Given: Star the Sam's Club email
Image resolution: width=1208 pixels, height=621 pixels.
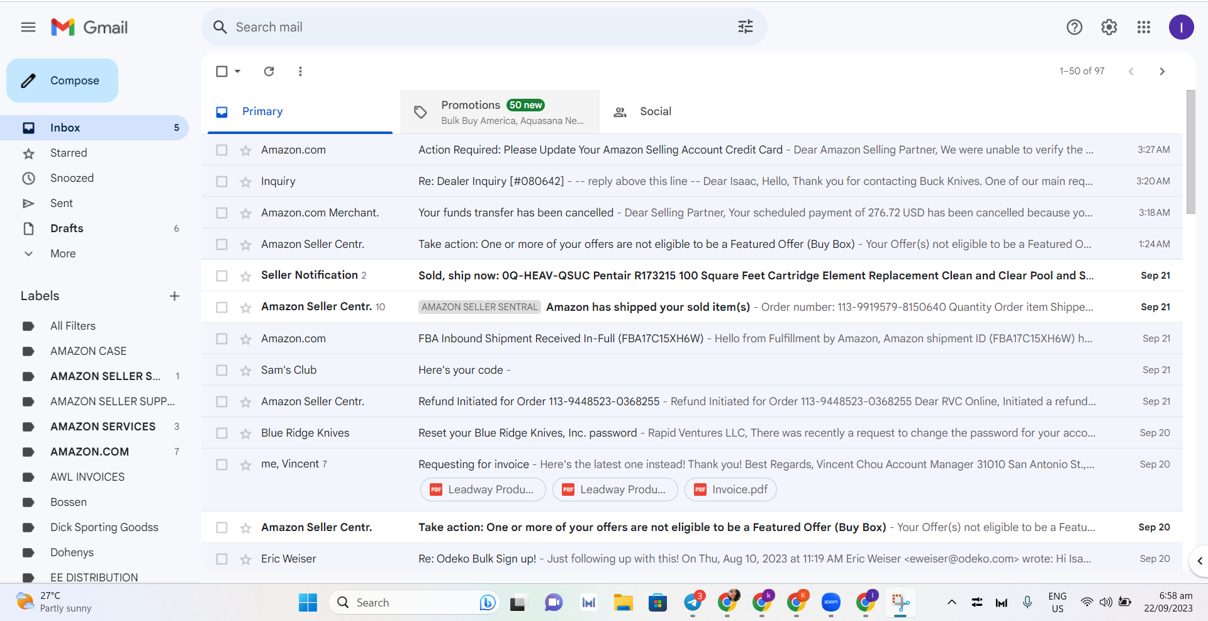Looking at the screenshot, I should [x=245, y=370].
